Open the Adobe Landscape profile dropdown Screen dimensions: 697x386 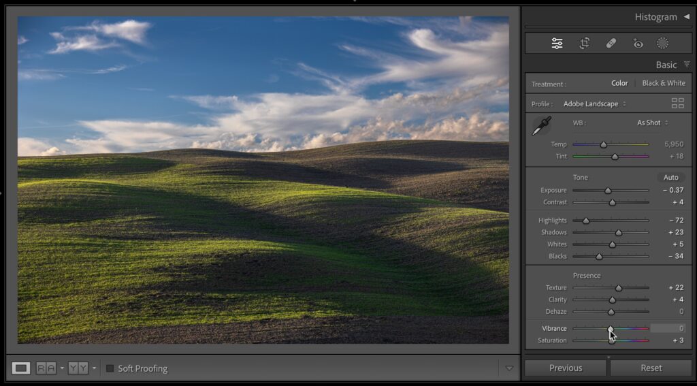point(594,104)
